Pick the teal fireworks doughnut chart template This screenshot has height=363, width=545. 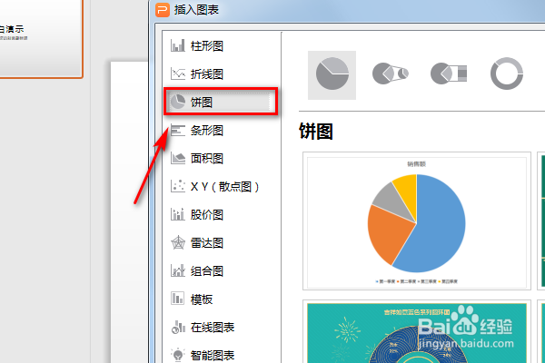coord(417,332)
